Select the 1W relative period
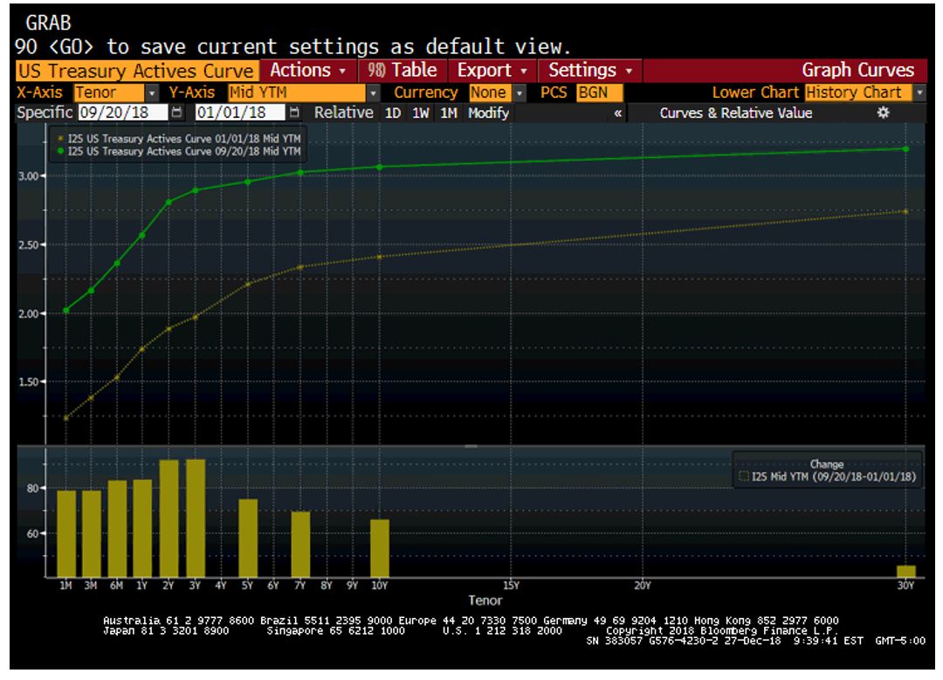This screenshot has width=943, height=680. pyautogui.click(x=422, y=113)
